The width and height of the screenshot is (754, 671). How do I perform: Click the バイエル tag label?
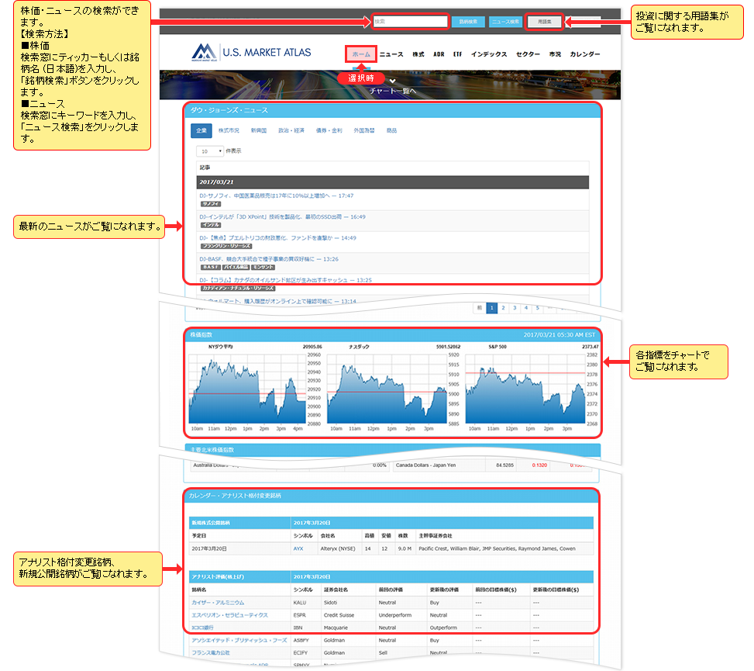236,267
